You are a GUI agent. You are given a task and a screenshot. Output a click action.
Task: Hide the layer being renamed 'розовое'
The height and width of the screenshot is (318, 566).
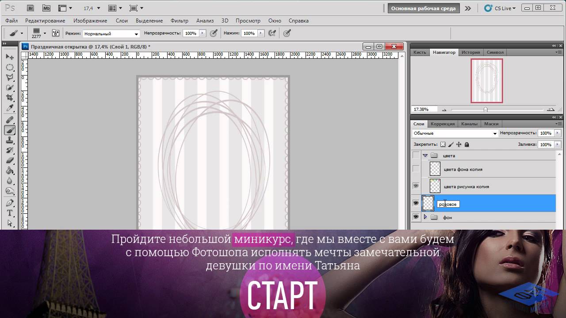(x=416, y=203)
